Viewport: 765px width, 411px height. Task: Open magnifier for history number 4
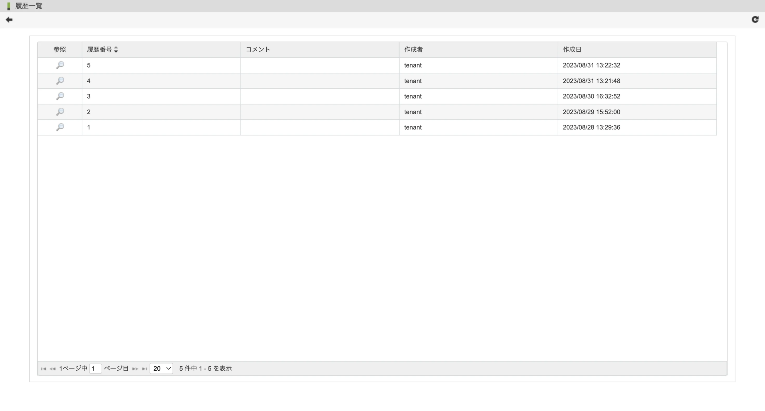point(60,81)
